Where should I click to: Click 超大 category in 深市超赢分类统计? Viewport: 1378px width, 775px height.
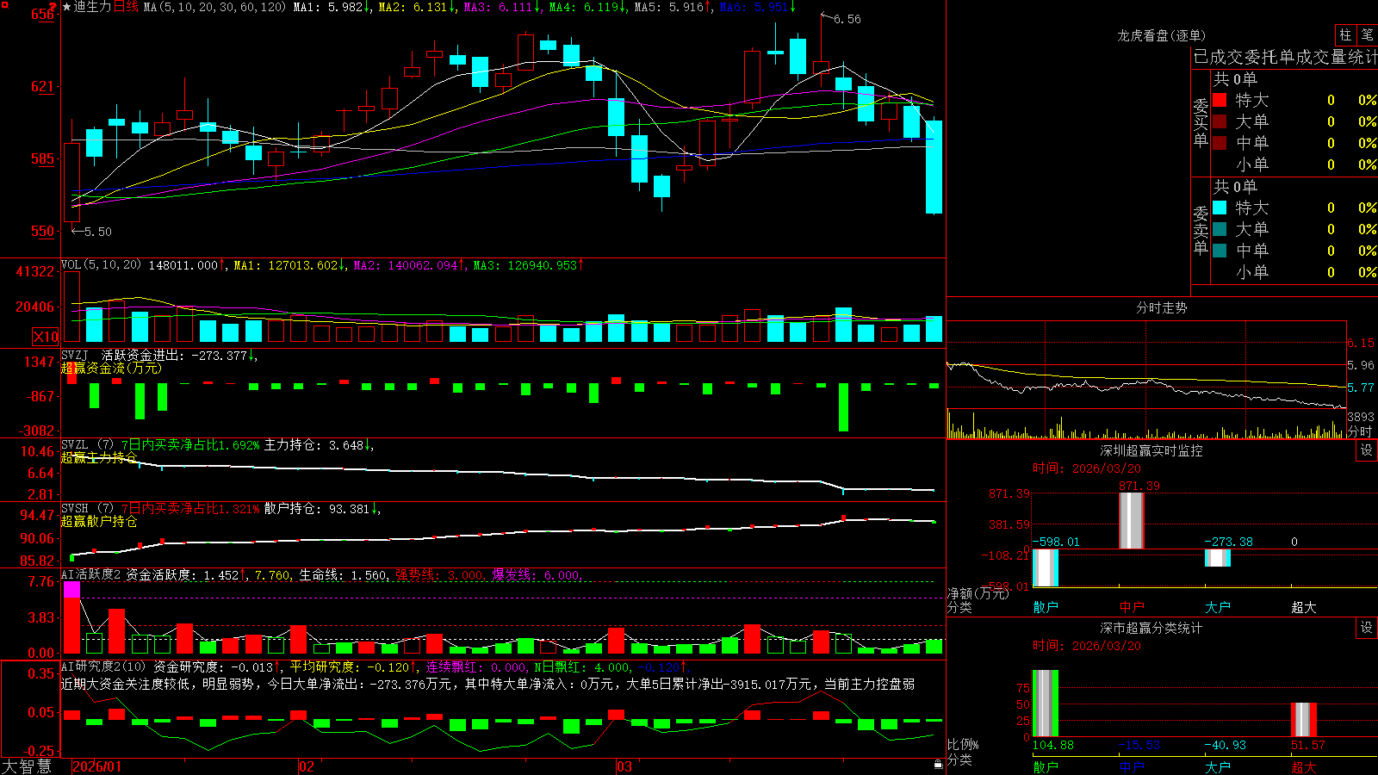1304,766
